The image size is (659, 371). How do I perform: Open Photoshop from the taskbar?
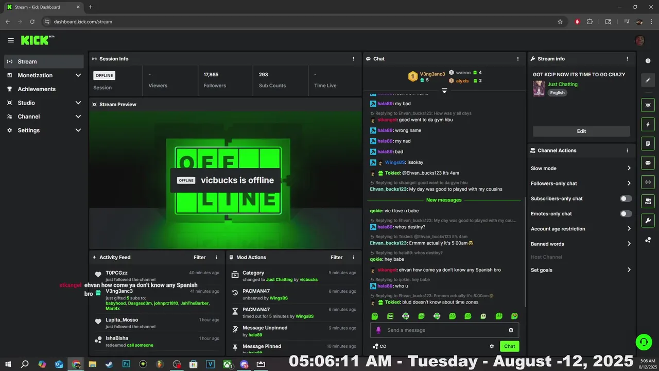tap(126, 364)
